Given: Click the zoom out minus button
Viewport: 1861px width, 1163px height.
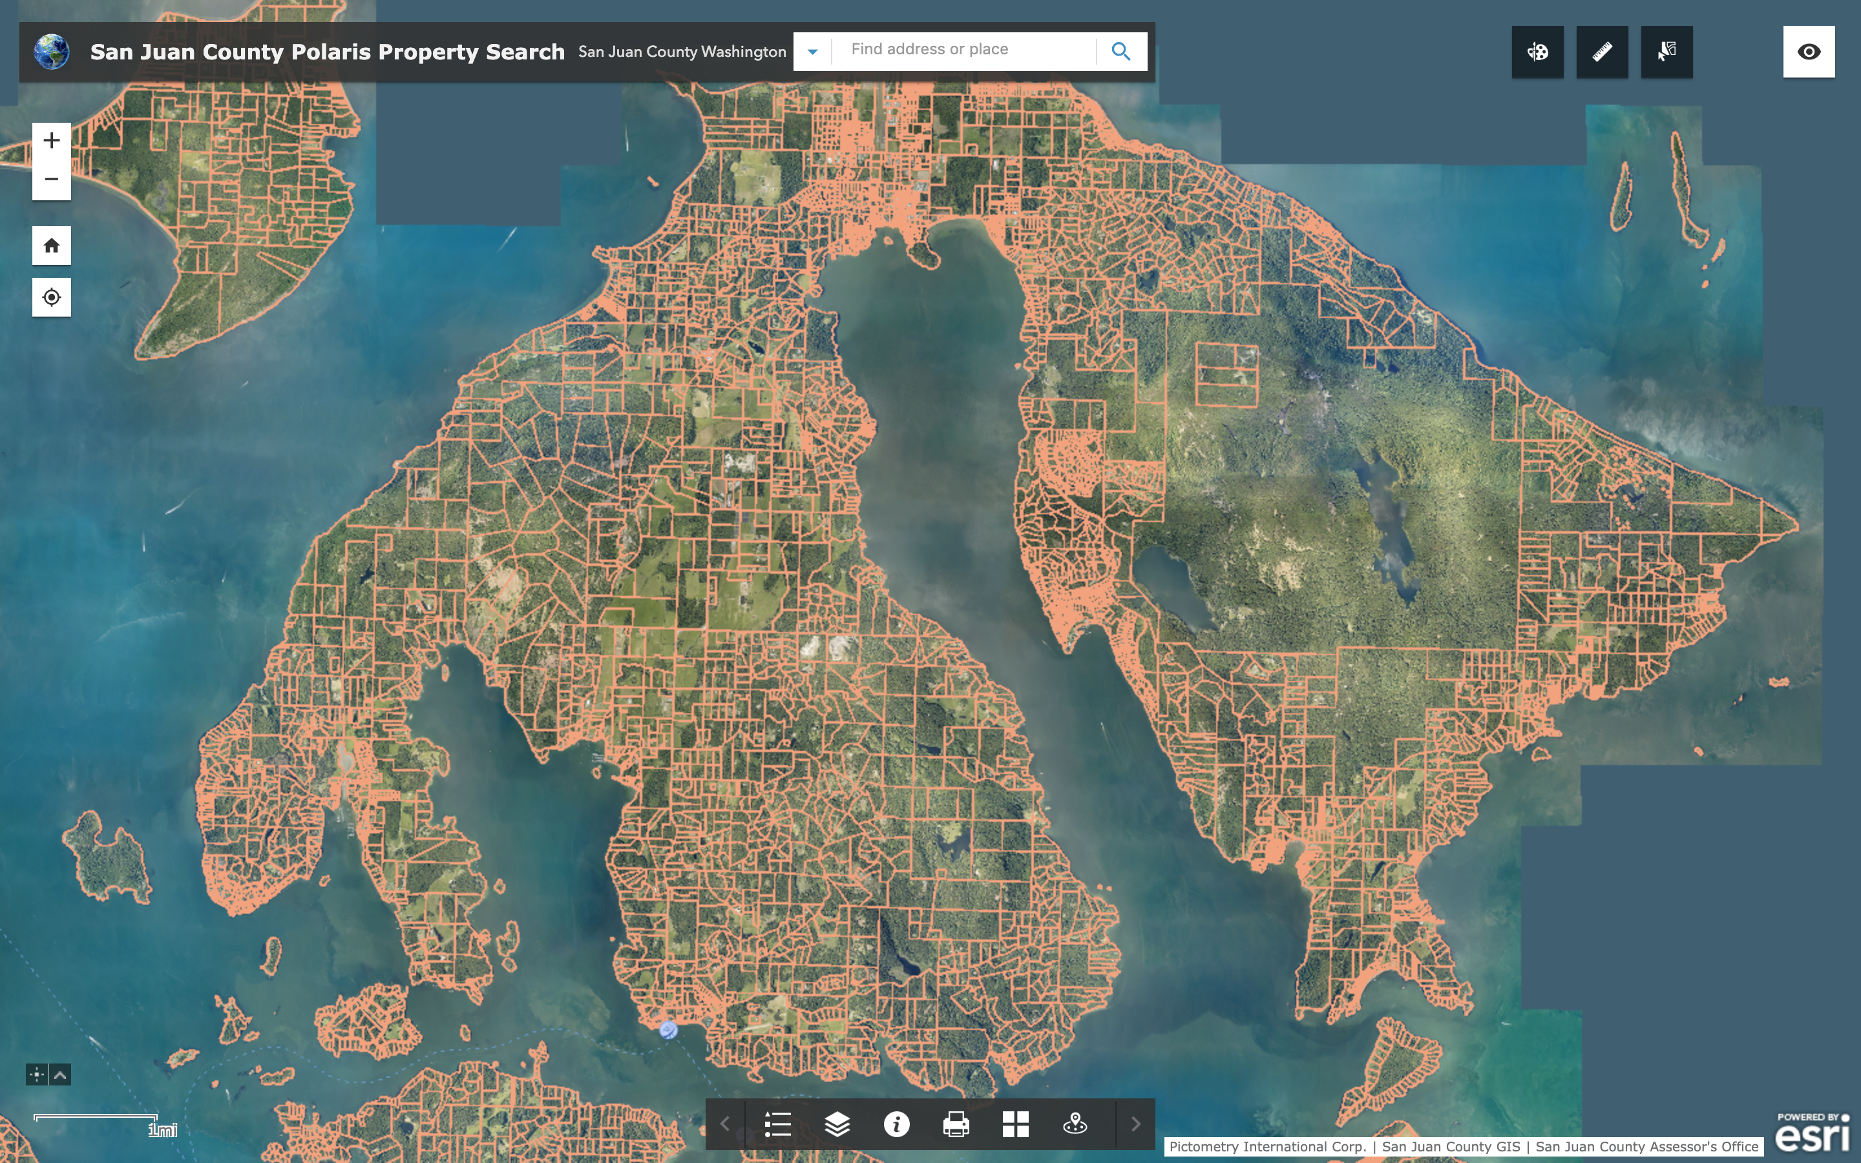Looking at the screenshot, I should coord(50,180).
